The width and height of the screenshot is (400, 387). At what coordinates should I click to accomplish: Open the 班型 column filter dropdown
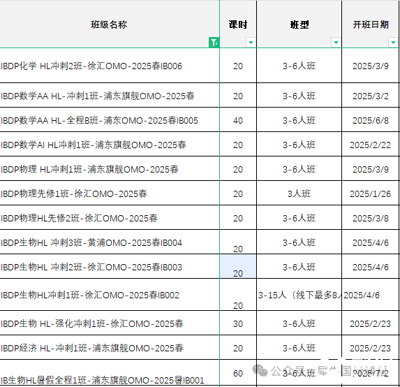[336, 43]
